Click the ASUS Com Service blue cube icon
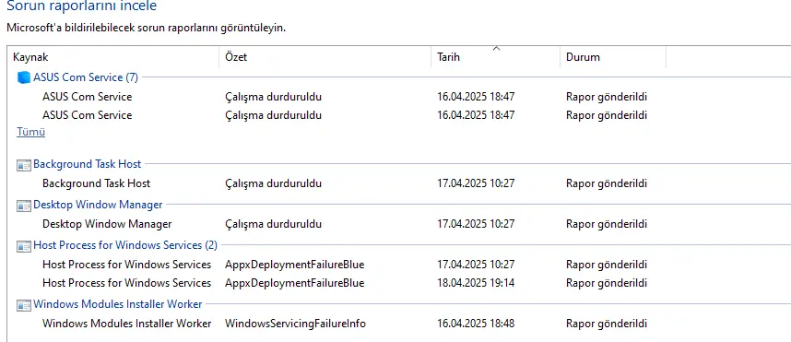The image size is (791, 342). pos(24,77)
